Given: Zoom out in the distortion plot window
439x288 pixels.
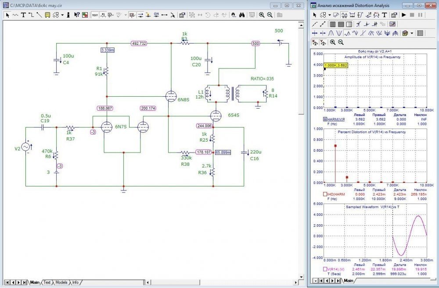Looking at the screenshot, I should [341, 42].
